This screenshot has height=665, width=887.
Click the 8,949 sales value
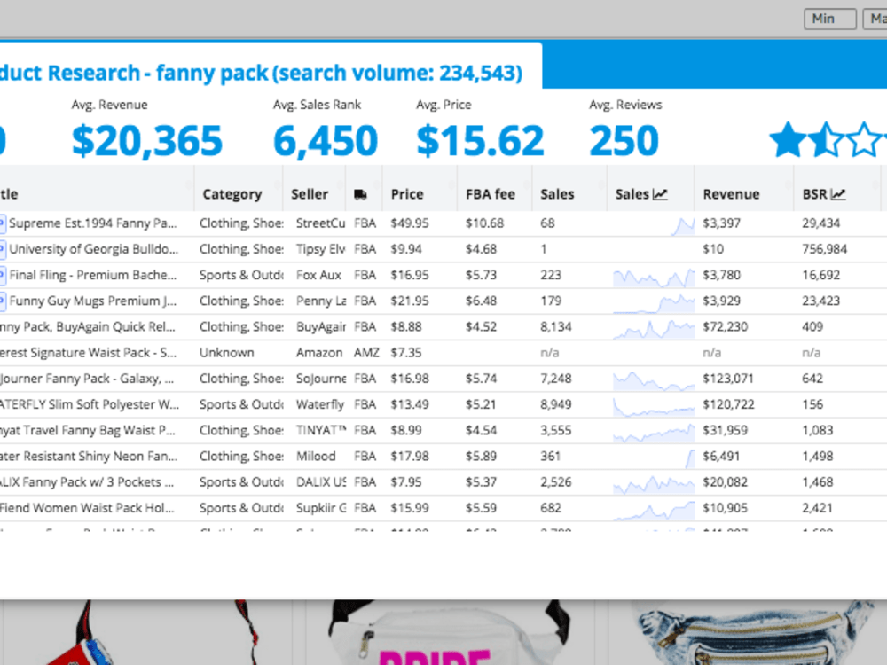[x=556, y=404]
